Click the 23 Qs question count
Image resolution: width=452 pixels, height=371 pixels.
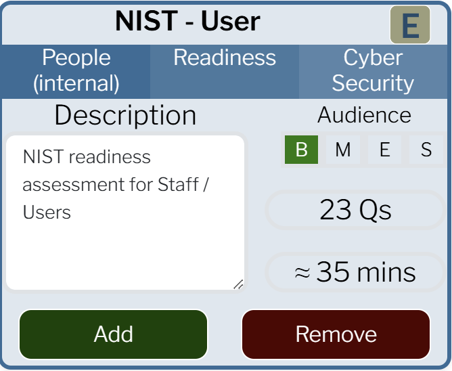[355, 211]
